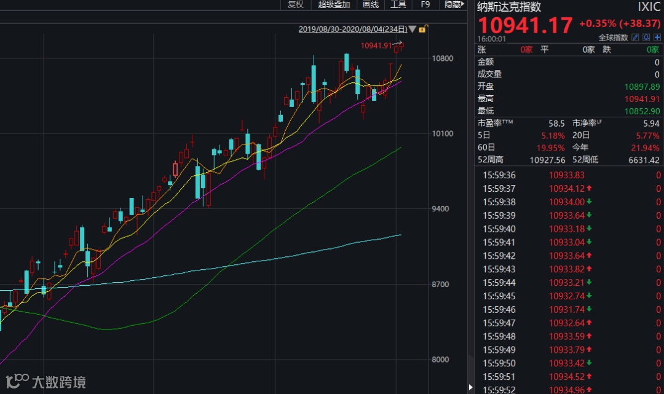664x394 pixels.
Task: Click the 10800 price axis label
Action: pos(442,58)
